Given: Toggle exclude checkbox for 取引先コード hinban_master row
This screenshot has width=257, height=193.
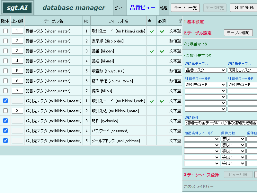Looking at the screenshot, I should tap(5, 31).
